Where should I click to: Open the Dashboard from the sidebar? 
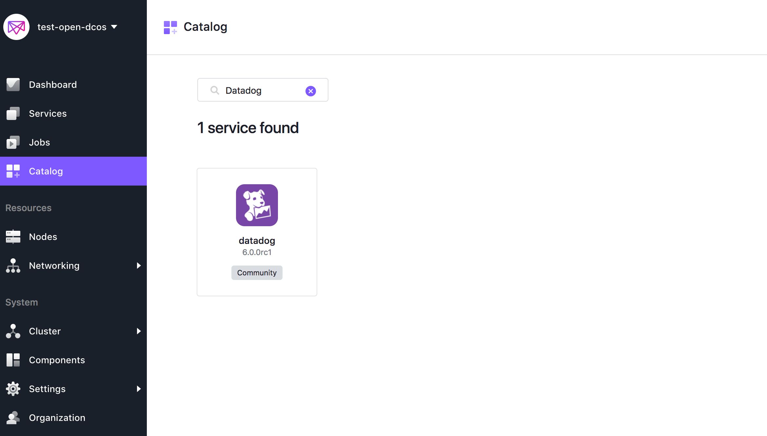tap(53, 84)
